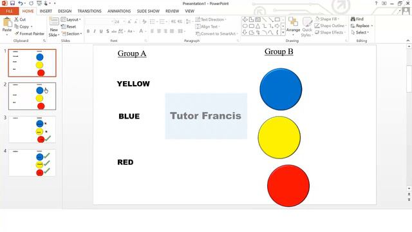Toggle strikethrough formatting
412x232 pixels.
pos(114,32)
